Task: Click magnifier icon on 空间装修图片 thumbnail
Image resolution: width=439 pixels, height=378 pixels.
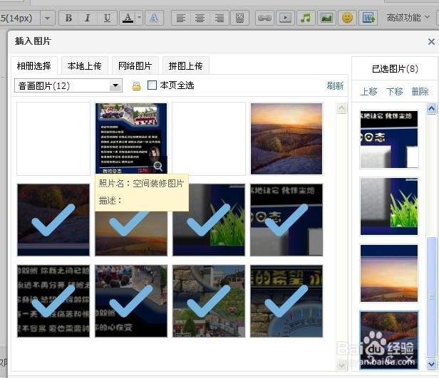Action: click(x=158, y=166)
